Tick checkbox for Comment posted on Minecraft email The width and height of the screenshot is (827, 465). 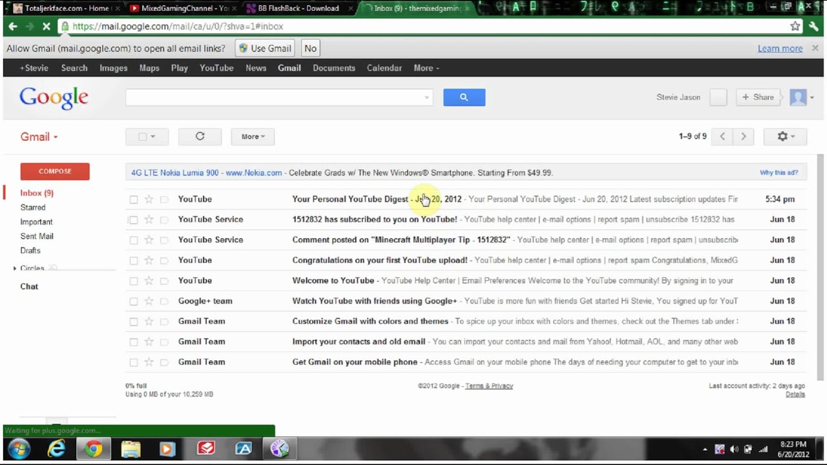click(x=134, y=240)
